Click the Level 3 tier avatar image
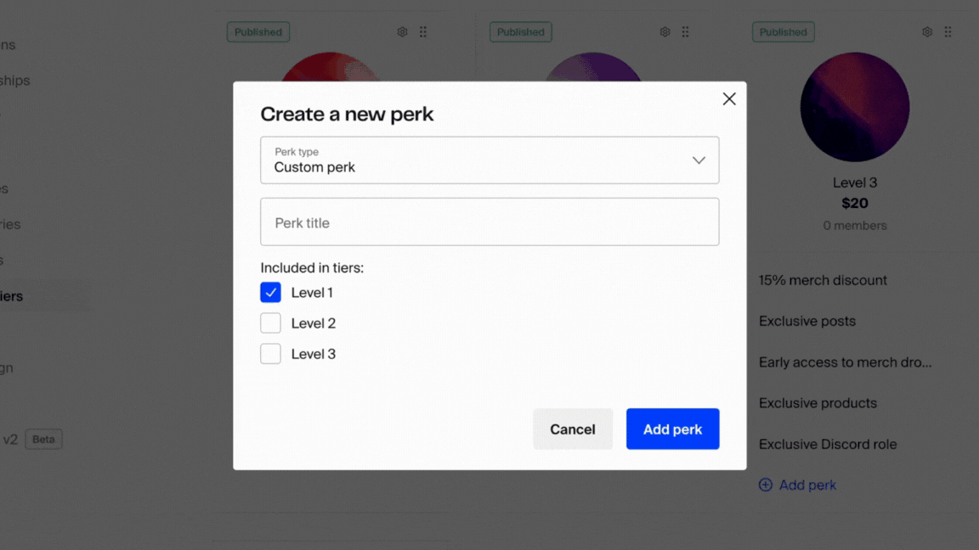This screenshot has height=550, width=979. coord(855,107)
